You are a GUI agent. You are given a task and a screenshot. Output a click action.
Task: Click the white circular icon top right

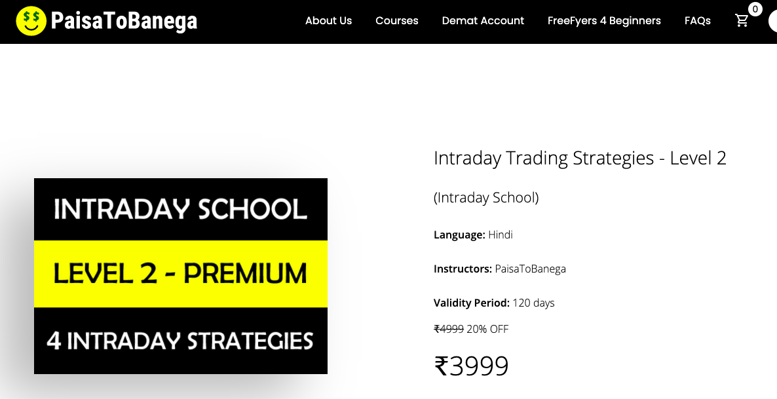click(x=774, y=20)
